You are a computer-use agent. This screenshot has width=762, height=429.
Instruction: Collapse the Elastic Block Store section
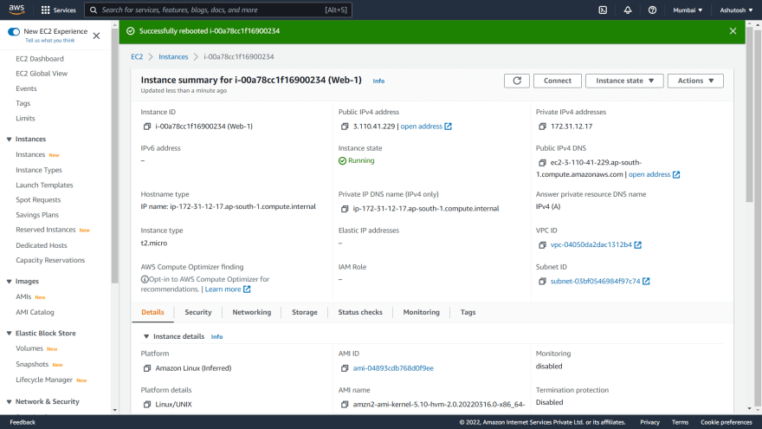pyautogui.click(x=9, y=333)
